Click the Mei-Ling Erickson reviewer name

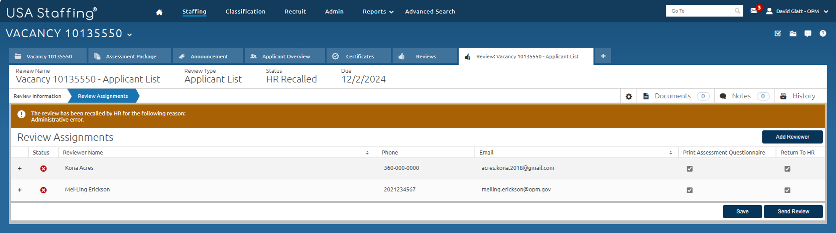coord(87,189)
